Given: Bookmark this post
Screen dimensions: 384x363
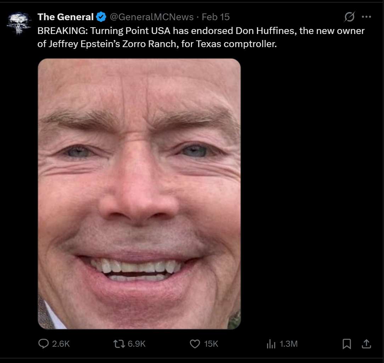Looking at the screenshot, I should tap(347, 344).
